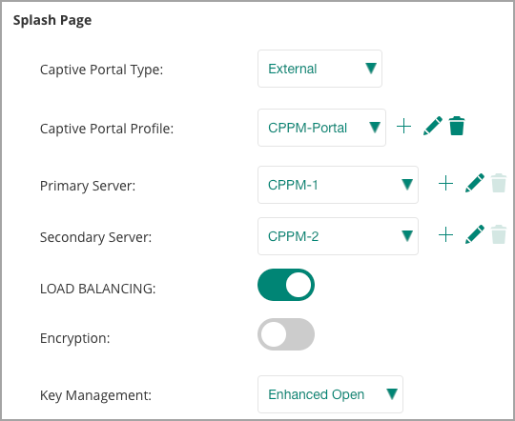Screen dimensions: 515x421
Task: Click the Splash Page section heading
Action: tap(52, 20)
